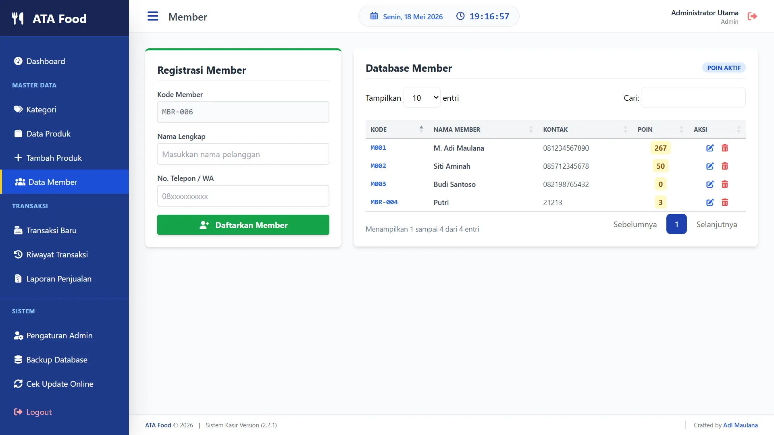Click the logout arrow icon beside Administrator Utama
This screenshot has height=435, width=774.
coord(752,16)
